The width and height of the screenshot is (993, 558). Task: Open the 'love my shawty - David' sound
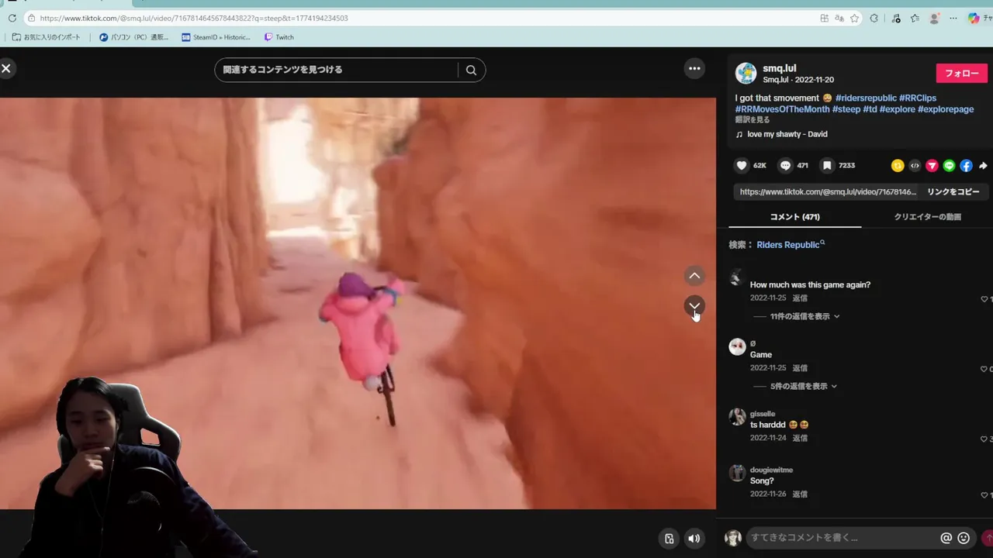coord(787,134)
